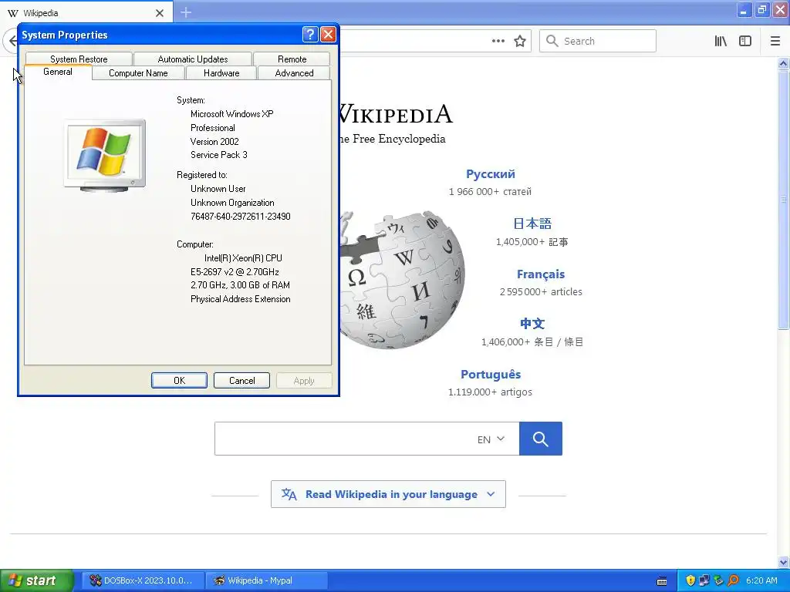Click the orange magnifier tray icon
This screenshot has height=592, width=790.
point(733,580)
